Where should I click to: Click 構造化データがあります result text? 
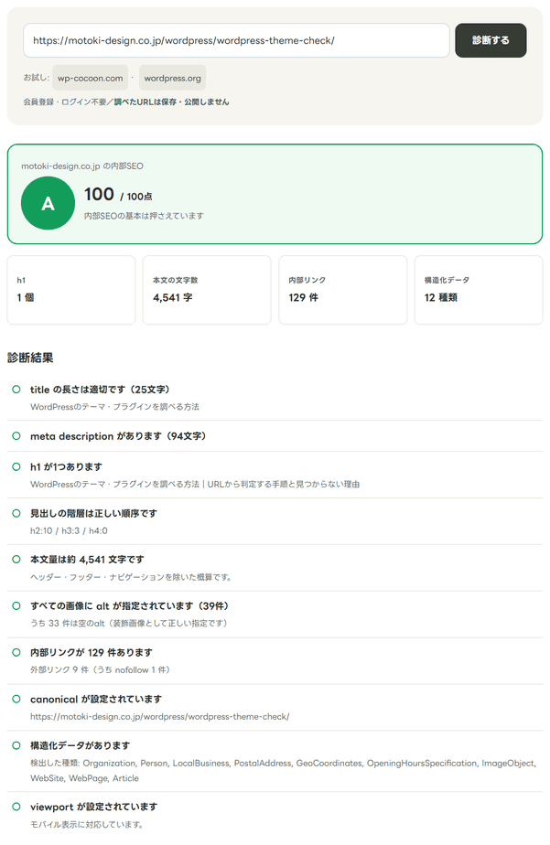81,745
